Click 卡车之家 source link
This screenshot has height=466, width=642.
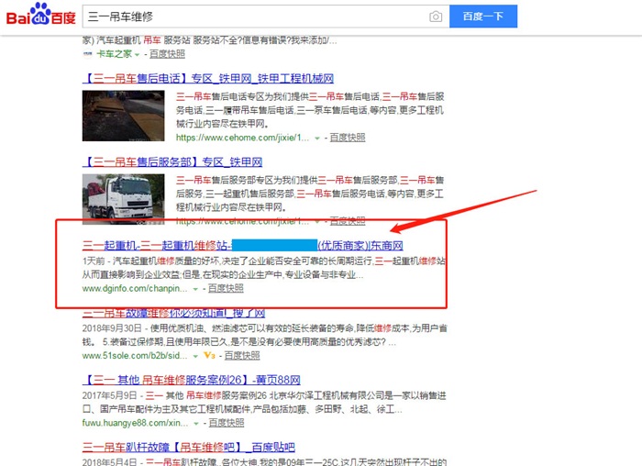coord(115,53)
